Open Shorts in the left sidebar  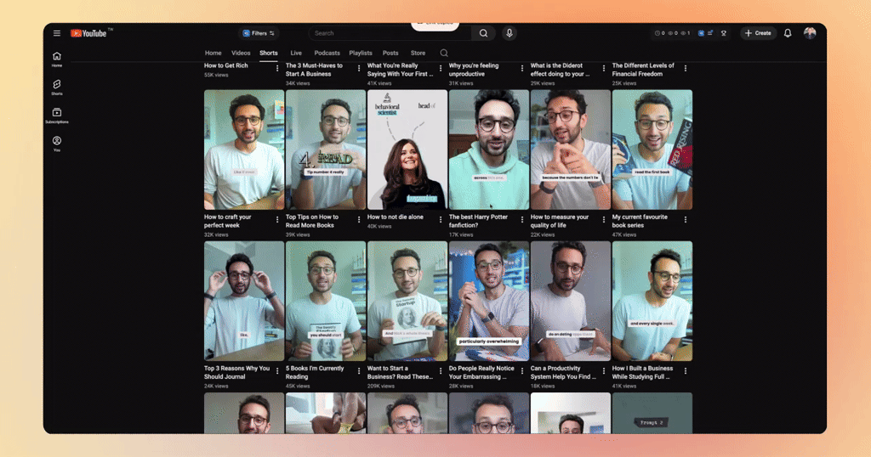click(57, 87)
